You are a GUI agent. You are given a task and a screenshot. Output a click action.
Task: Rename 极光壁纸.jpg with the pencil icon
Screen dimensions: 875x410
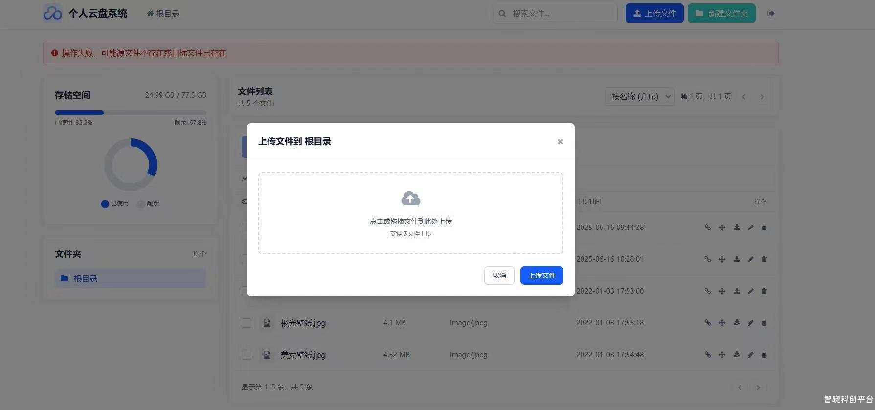point(750,323)
